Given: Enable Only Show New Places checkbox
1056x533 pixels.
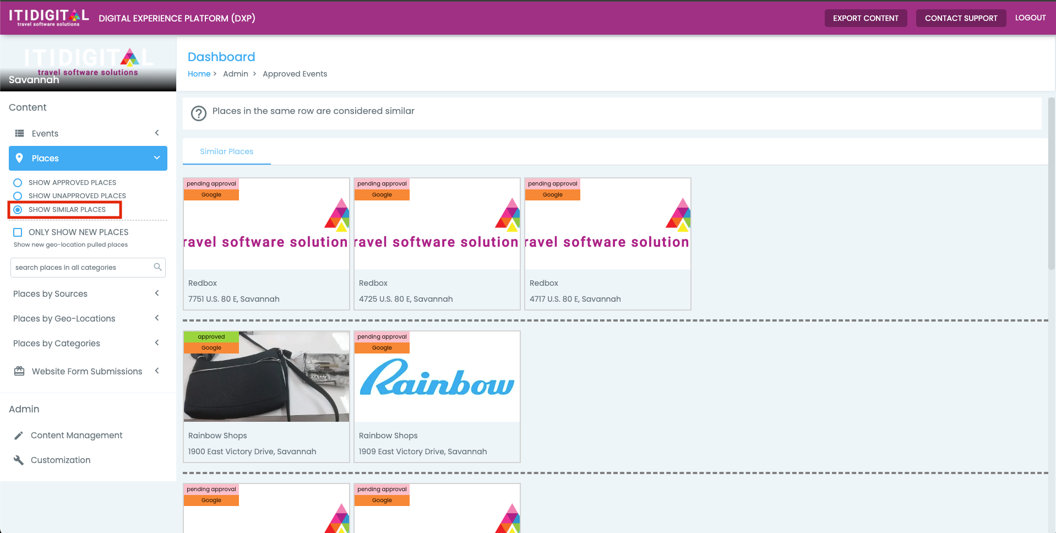Looking at the screenshot, I should pyautogui.click(x=18, y=232).
